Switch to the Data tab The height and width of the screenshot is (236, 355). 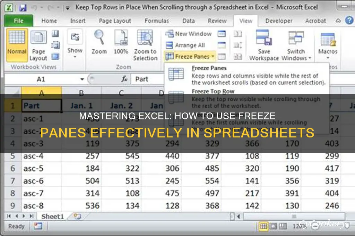coord(189,21)
